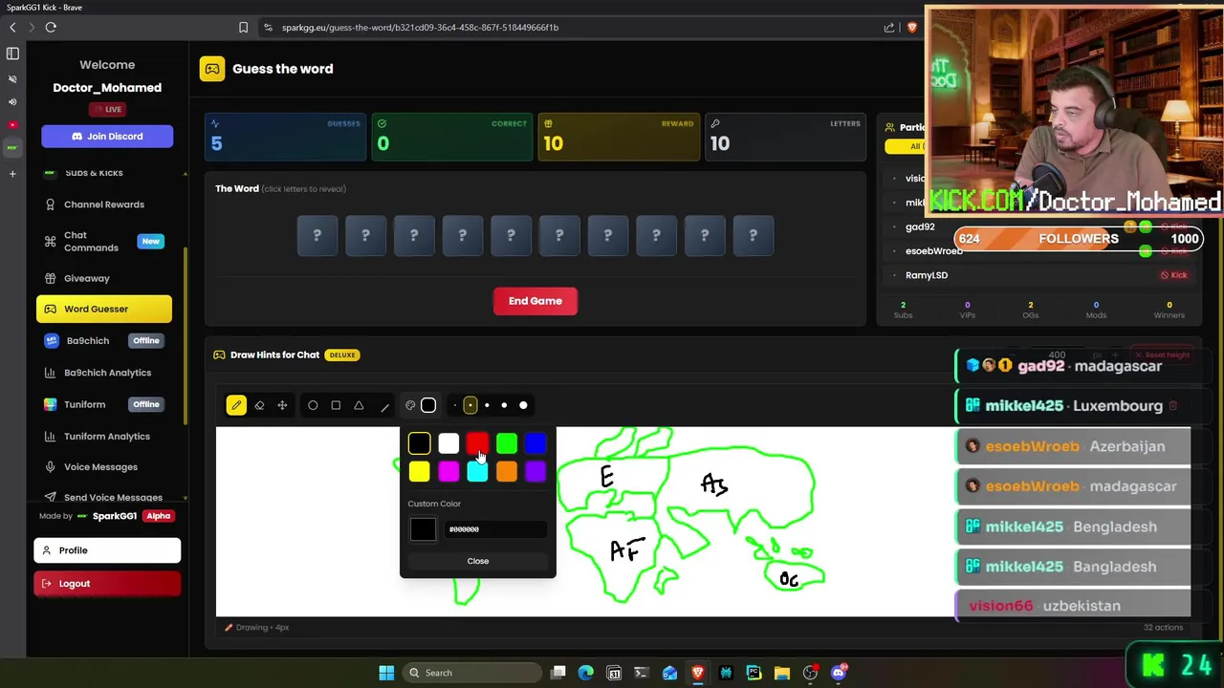Reveal the last hidden word letter
The width and height of the screenshot is (1224, 688).
[x=753, y=235]
